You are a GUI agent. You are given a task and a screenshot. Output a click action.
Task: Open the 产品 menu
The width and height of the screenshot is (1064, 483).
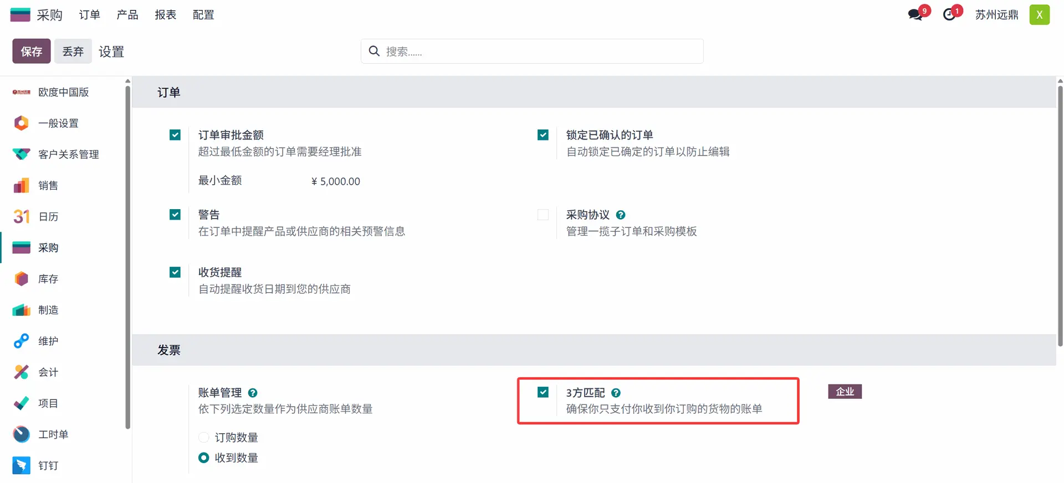(x=127, y=15)
